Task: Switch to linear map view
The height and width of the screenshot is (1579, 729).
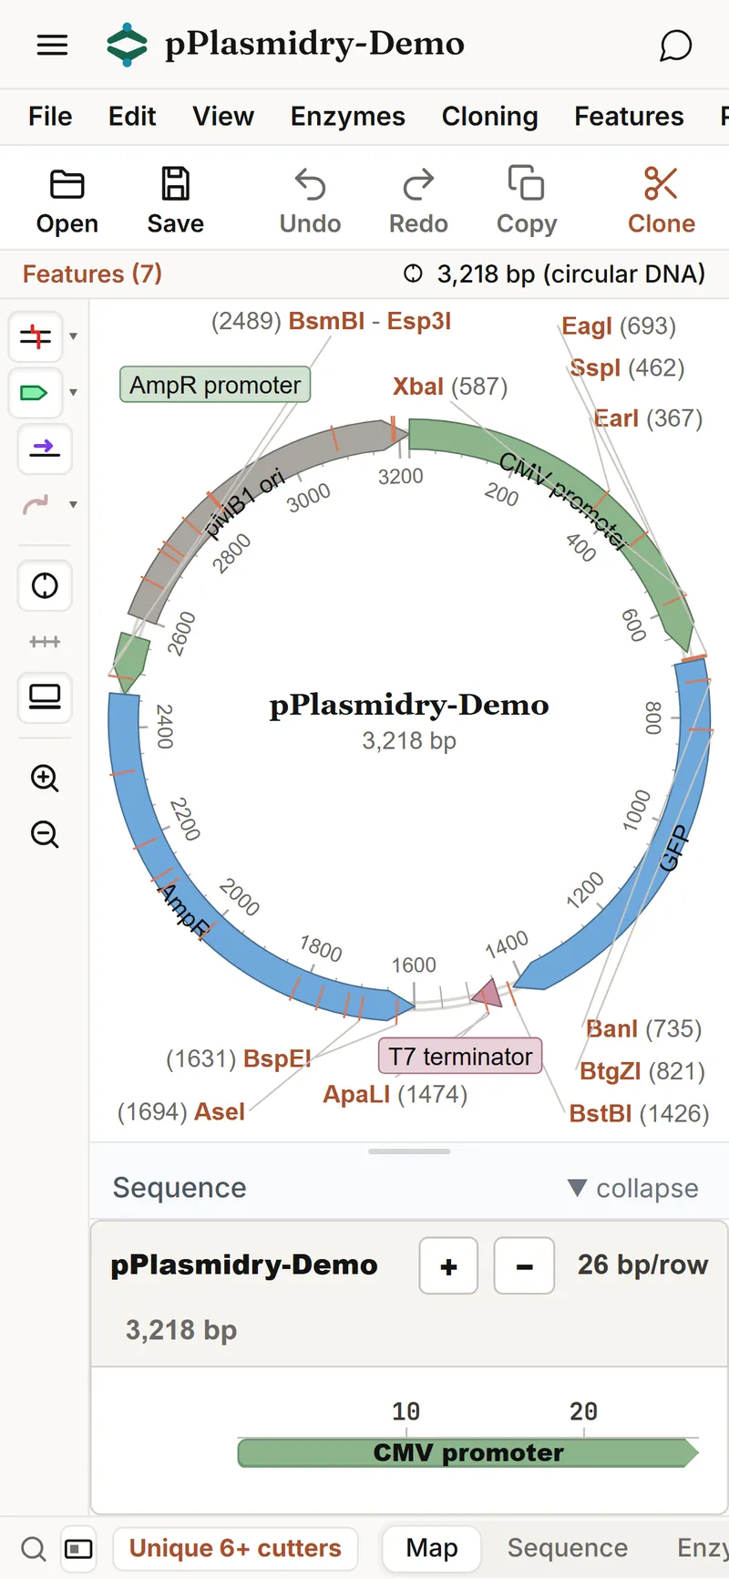Action: (45, 642)
